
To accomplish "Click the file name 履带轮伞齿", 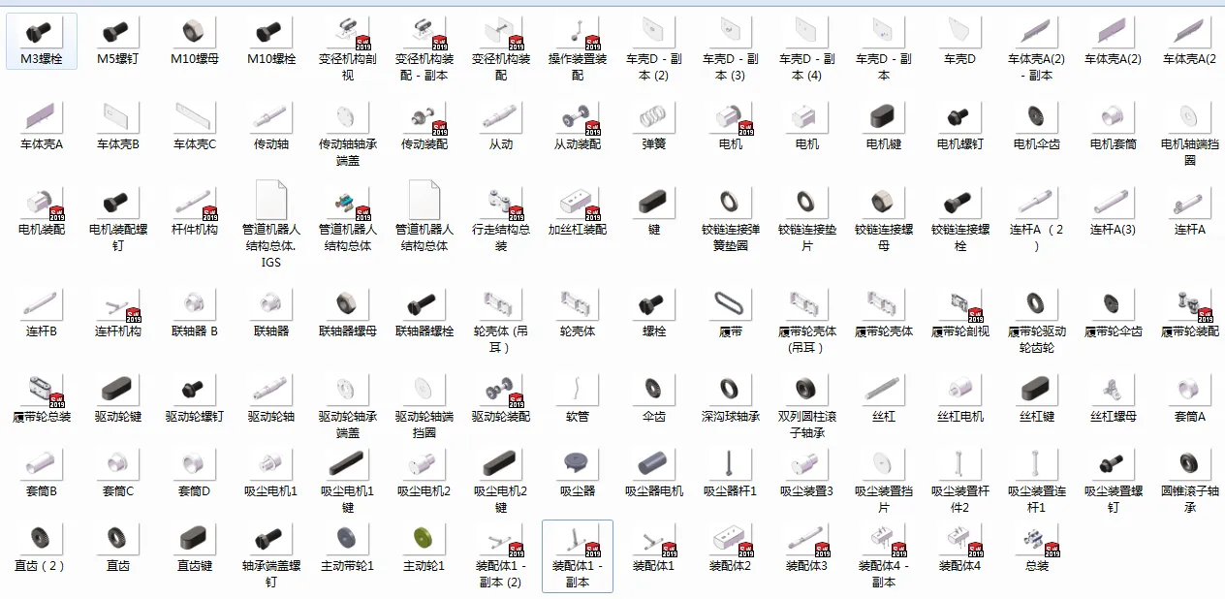I will (1112, 331).
